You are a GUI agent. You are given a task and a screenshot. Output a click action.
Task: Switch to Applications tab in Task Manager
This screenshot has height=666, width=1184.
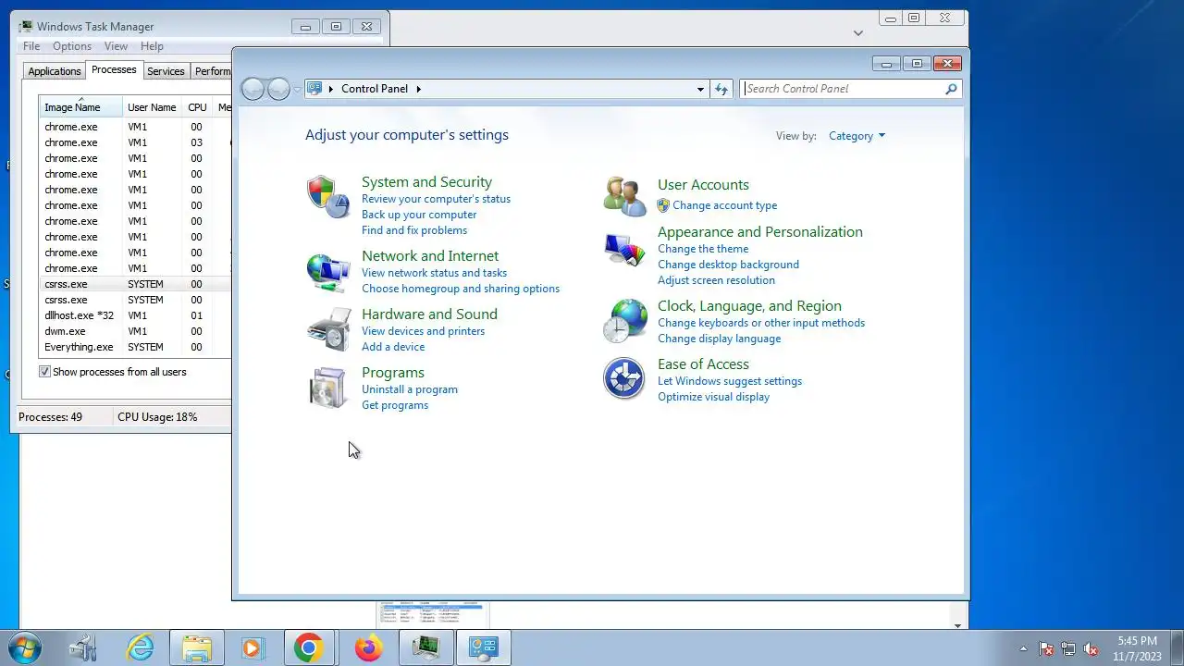tap(55, 71)
